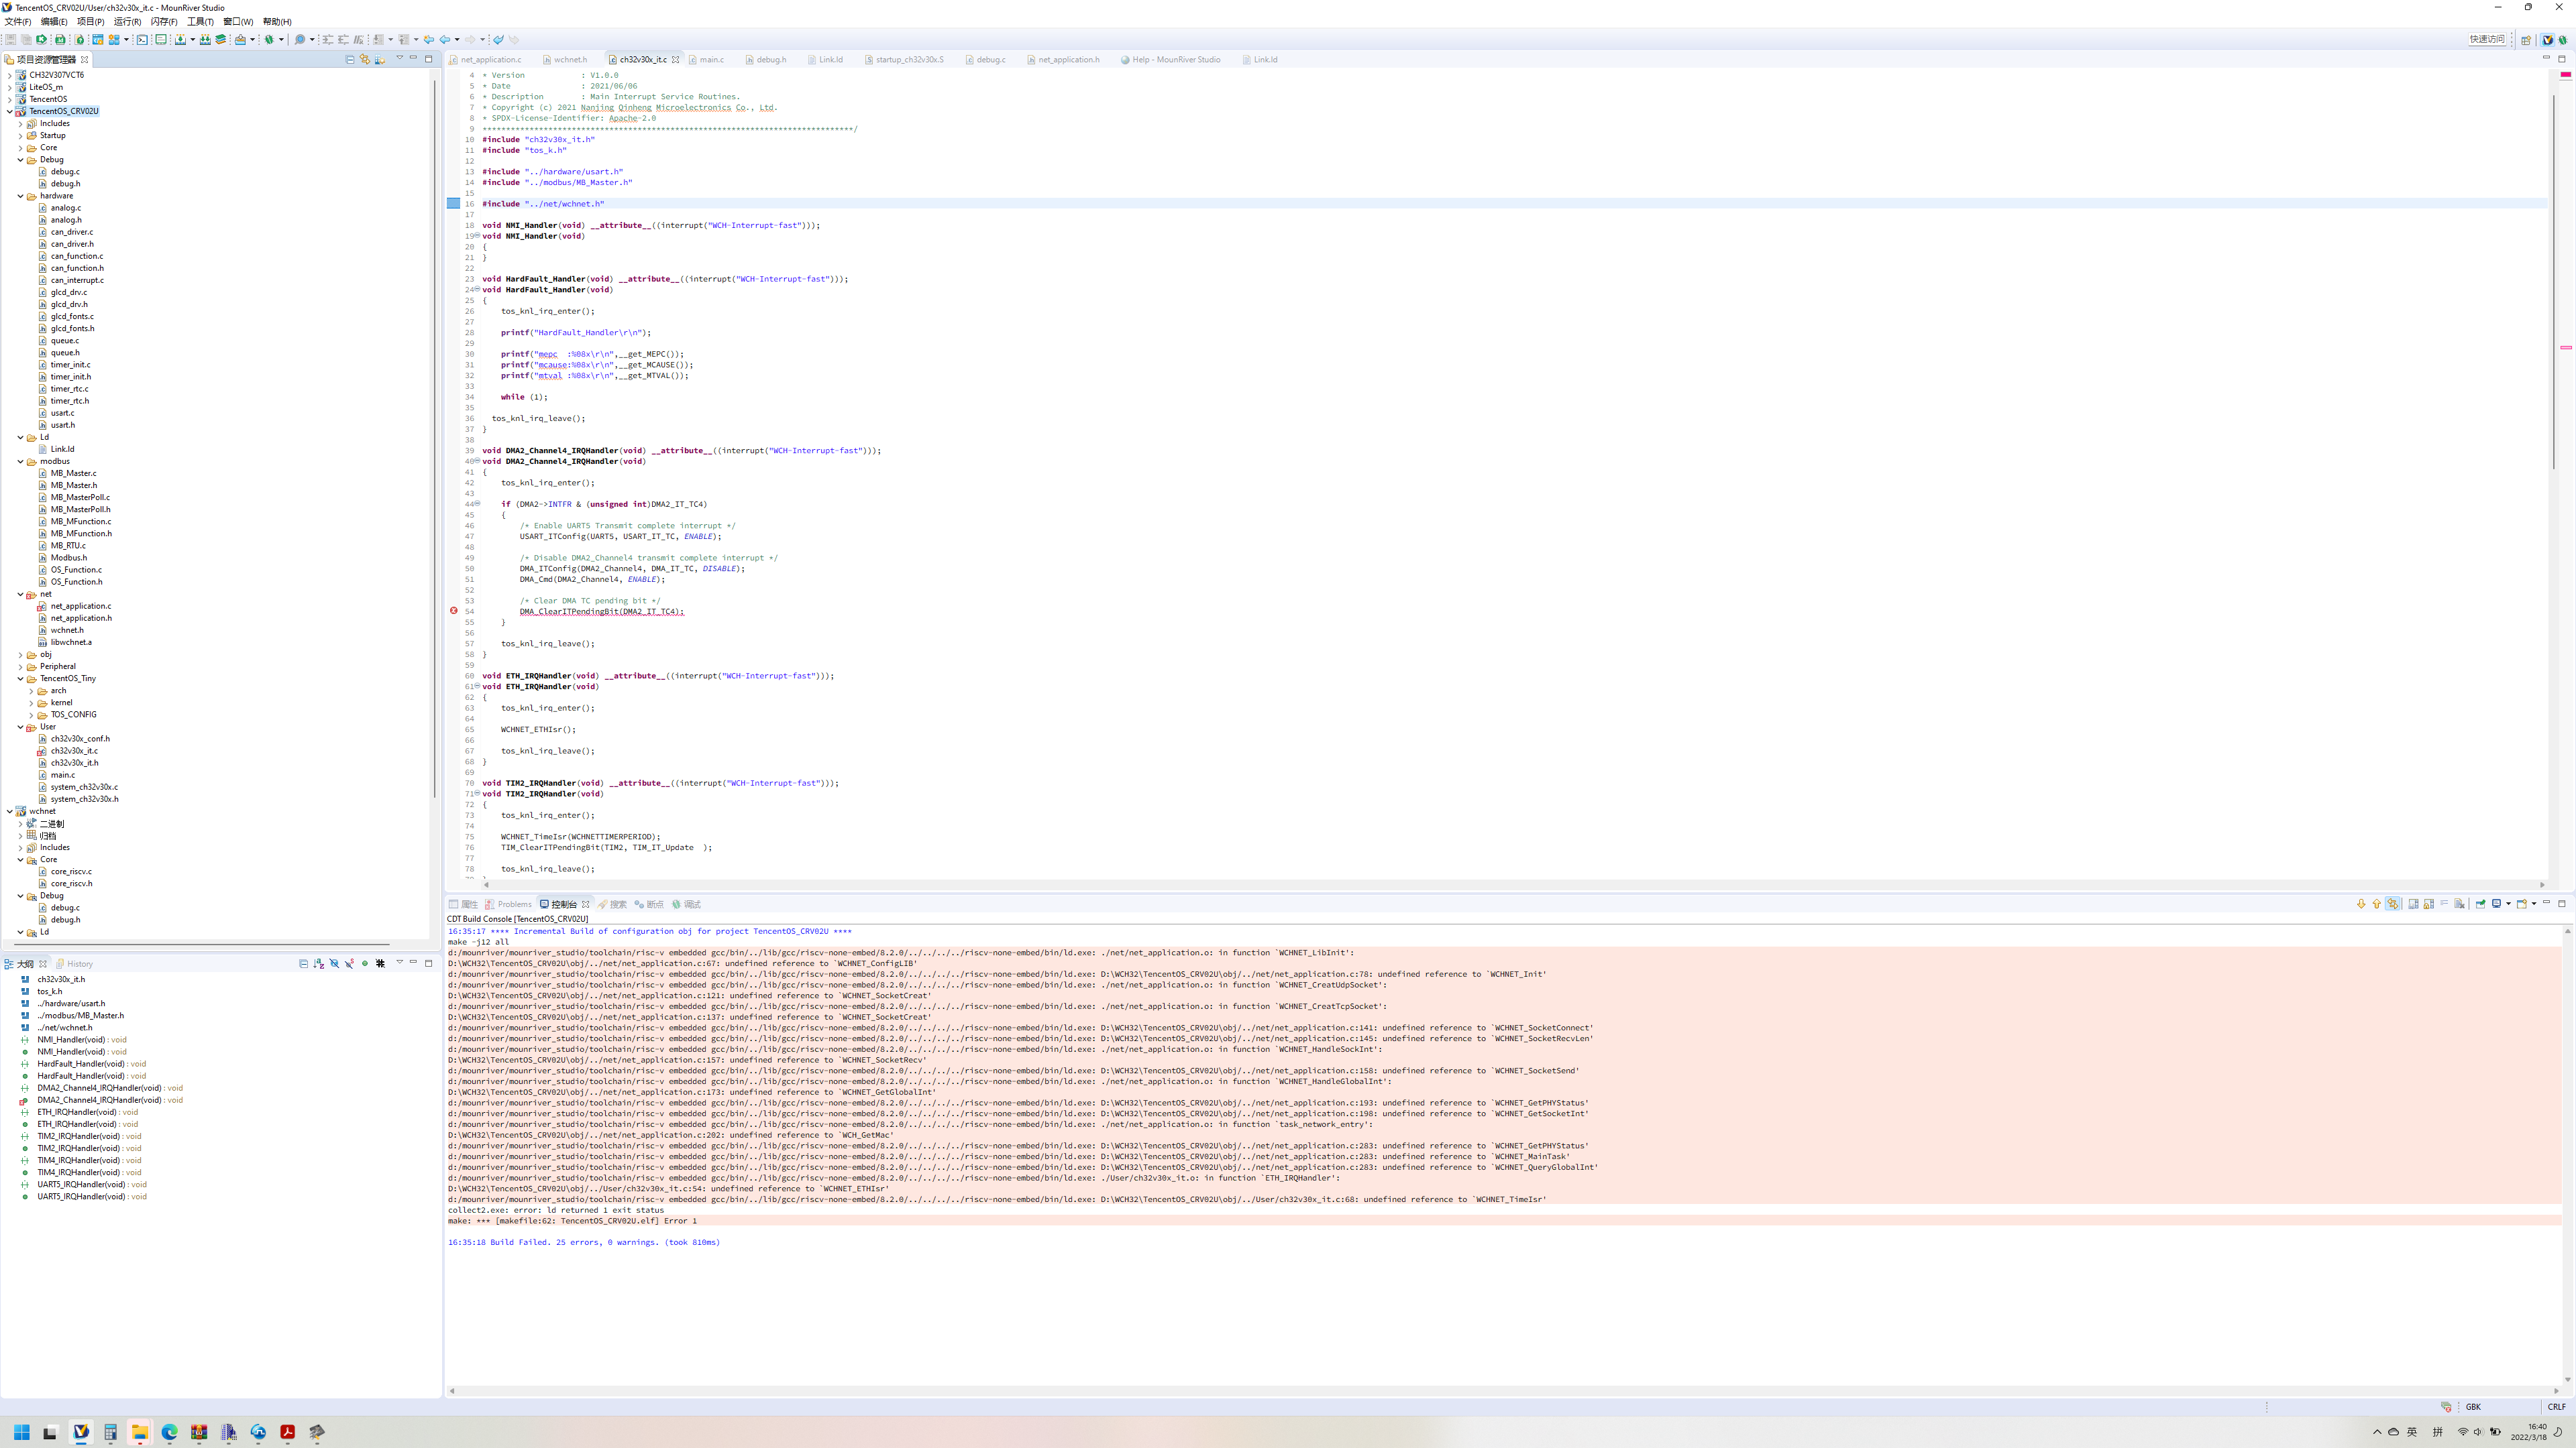Click the clear console icon

(x=2460, y=904)
